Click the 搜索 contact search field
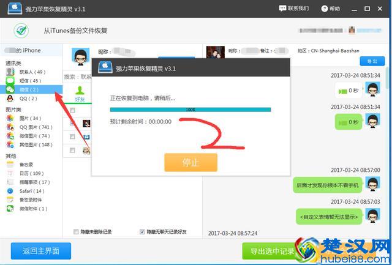392x265 pixels. pyautogui.click(x=78, y=77)
